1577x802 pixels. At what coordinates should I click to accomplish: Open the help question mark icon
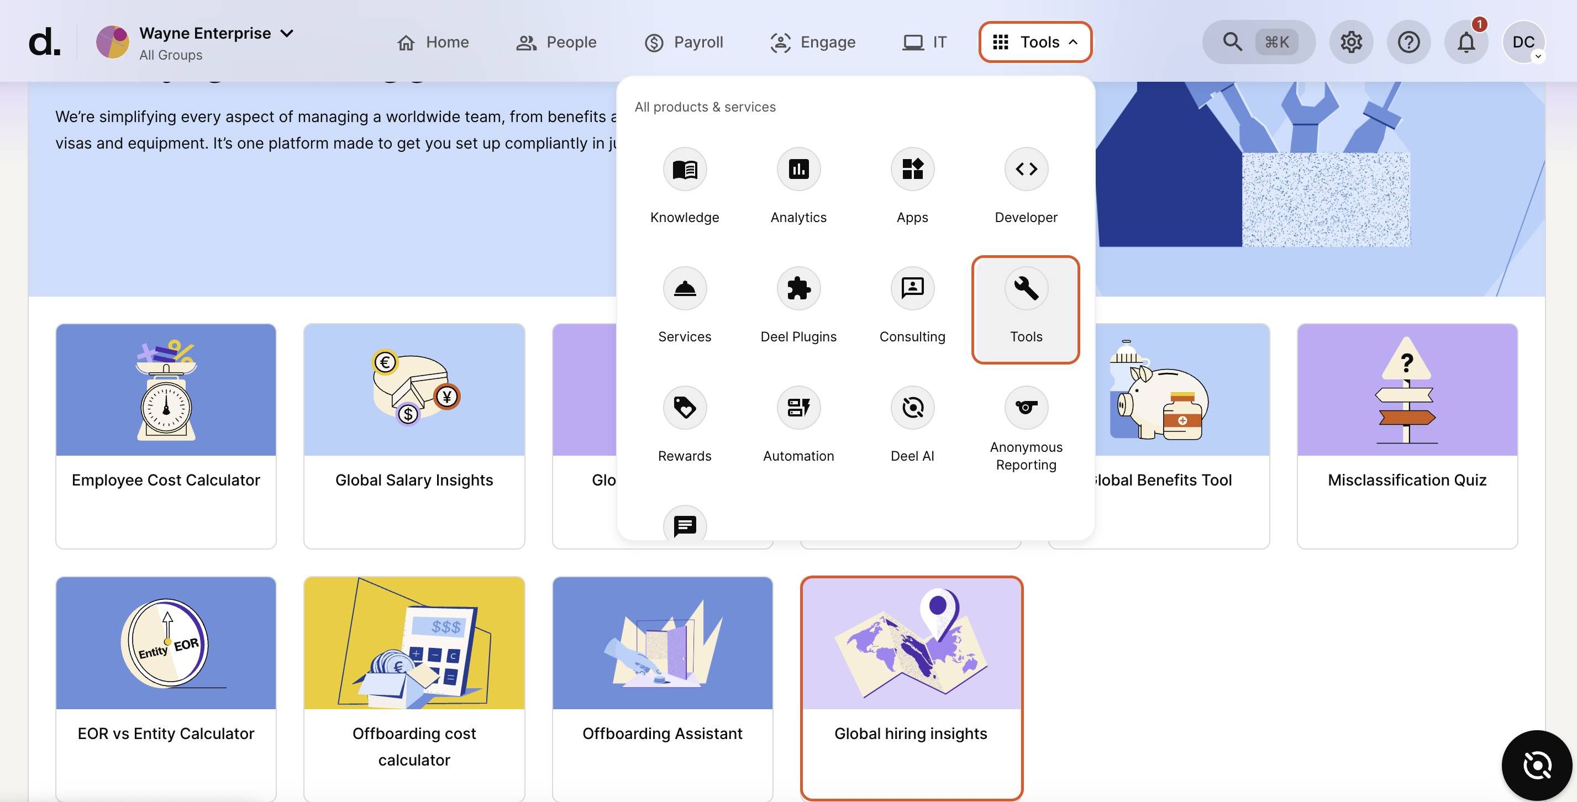pos(1408,42)
